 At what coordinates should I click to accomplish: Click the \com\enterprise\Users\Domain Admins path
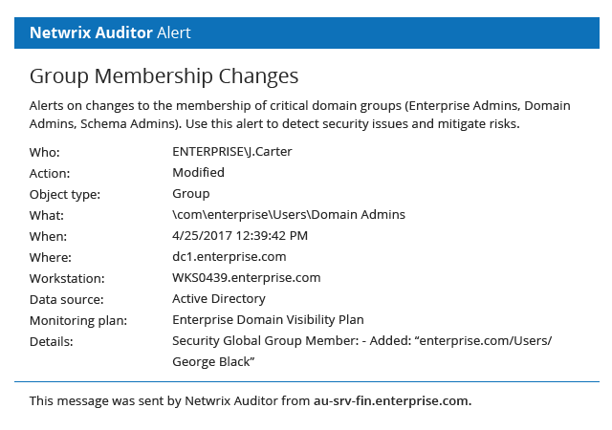tap(288, 215)
